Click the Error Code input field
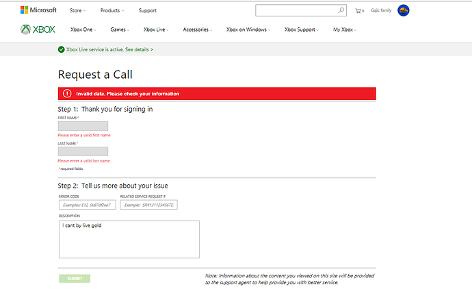The width and height of the screenshot is (472, 298). click(x=88, y=205)
